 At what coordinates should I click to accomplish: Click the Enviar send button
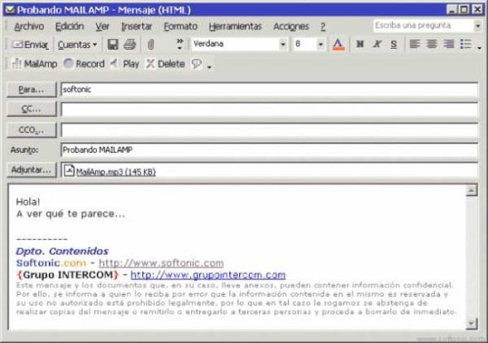coord(30,44)
